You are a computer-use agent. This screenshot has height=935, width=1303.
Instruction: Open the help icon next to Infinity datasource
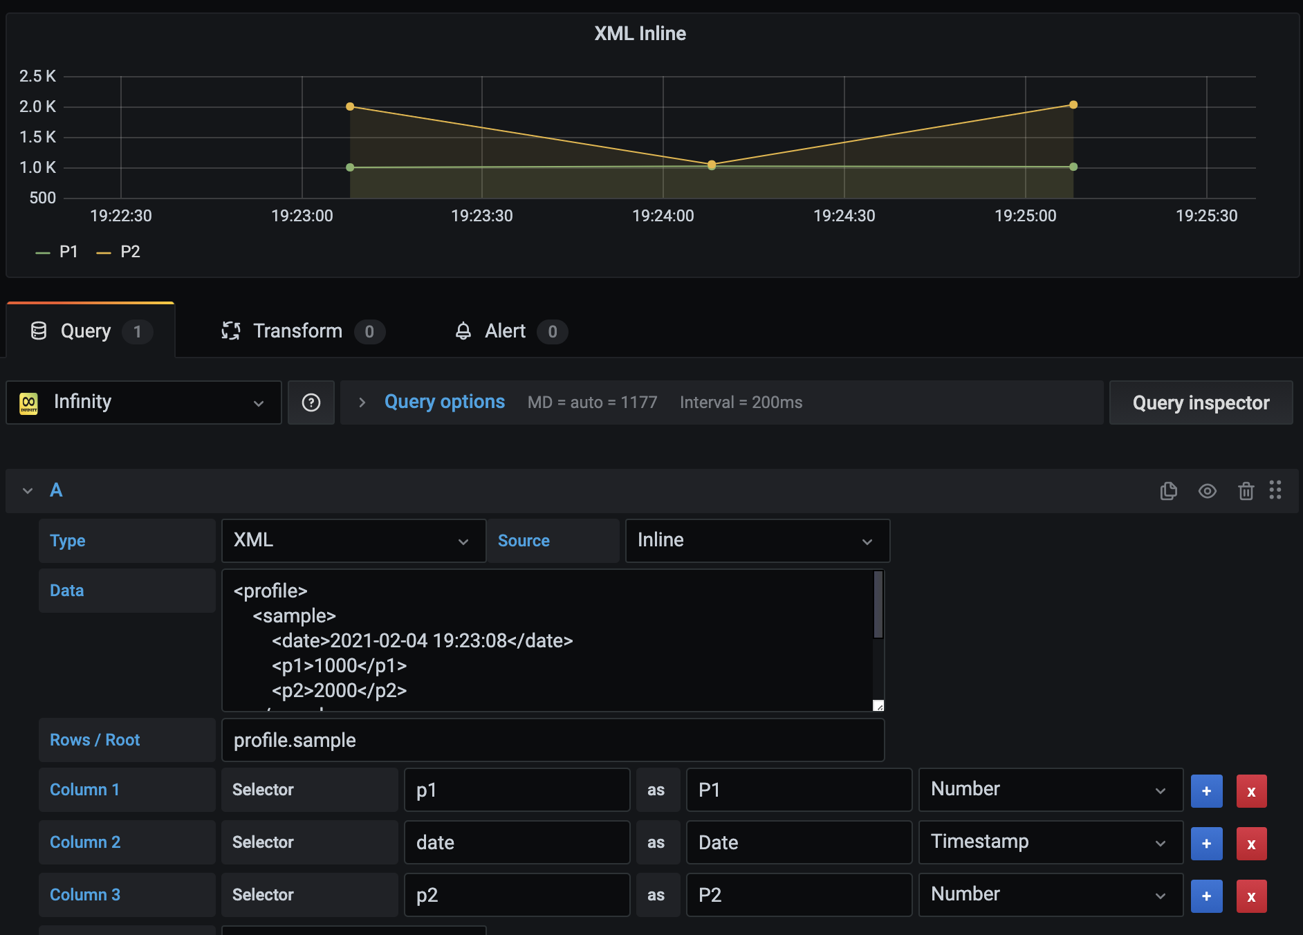point(311,402)
